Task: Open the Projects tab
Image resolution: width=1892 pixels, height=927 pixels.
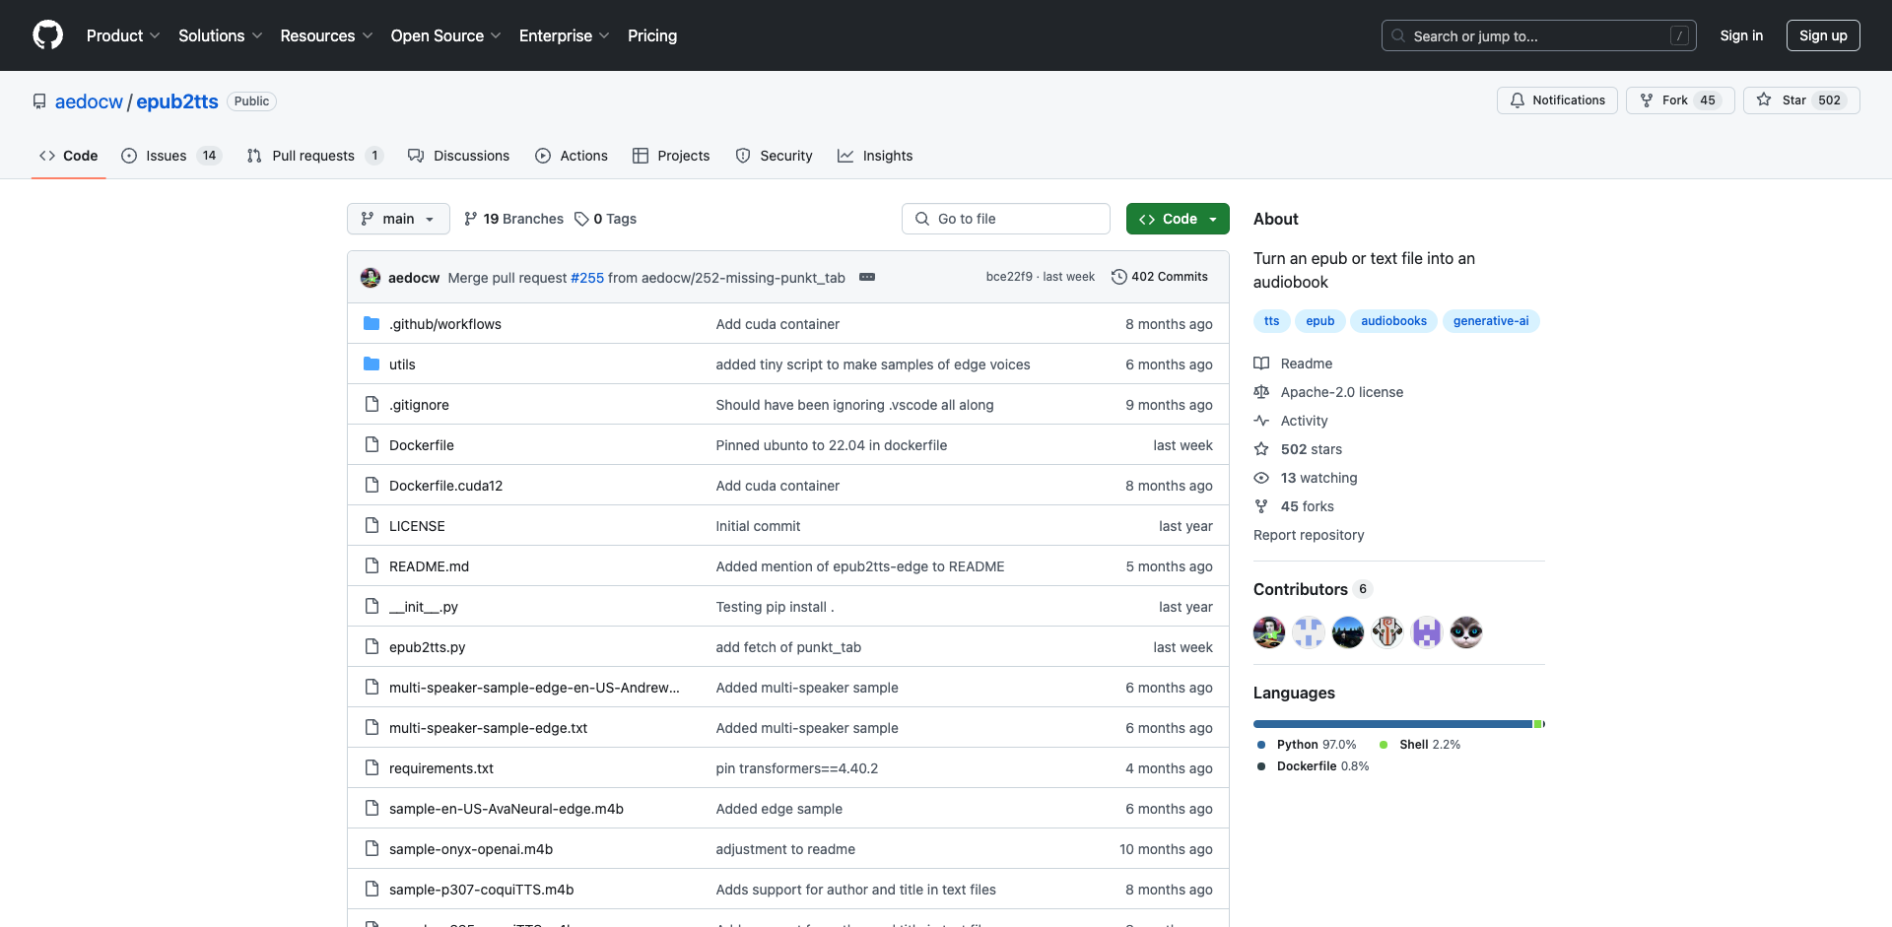Action: click(671, 156)
